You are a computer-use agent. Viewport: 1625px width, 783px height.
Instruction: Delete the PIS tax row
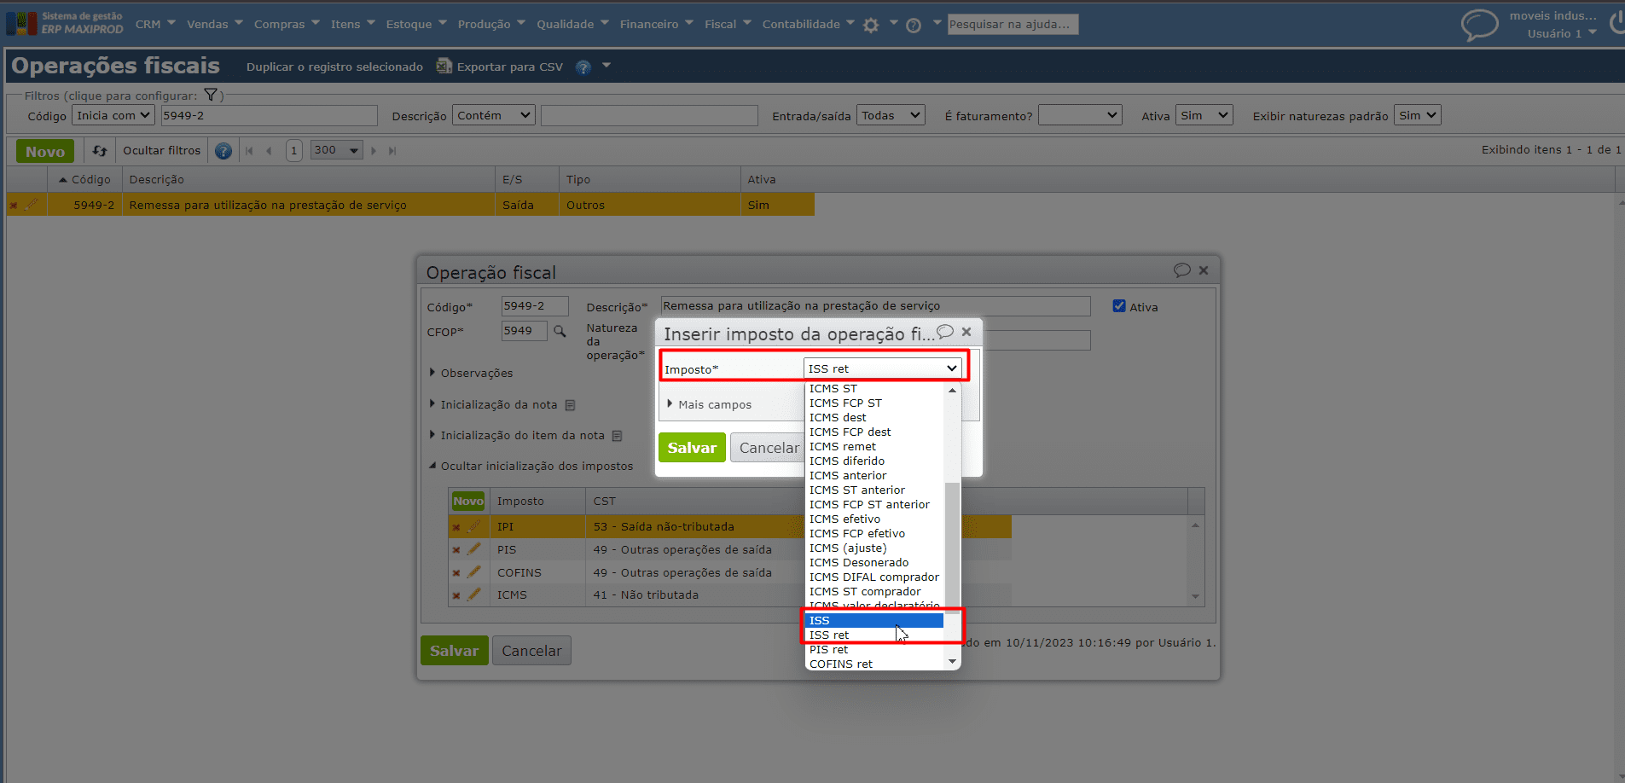point(456,550)
